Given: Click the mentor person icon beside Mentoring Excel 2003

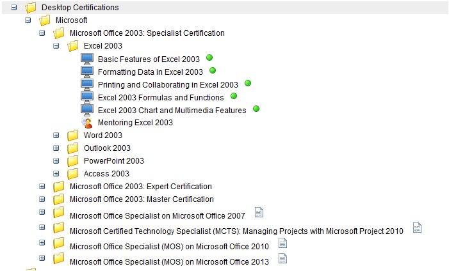Looking at the screenshot, I should (87, 123).
